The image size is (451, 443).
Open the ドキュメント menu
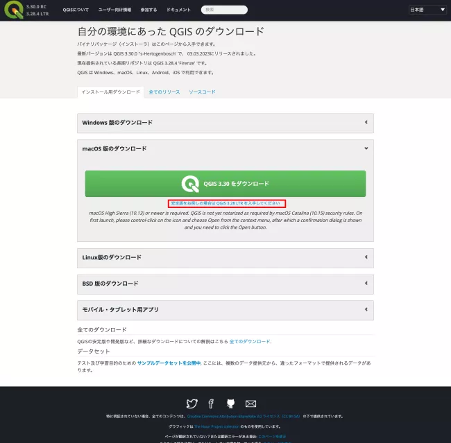point(178,10)
